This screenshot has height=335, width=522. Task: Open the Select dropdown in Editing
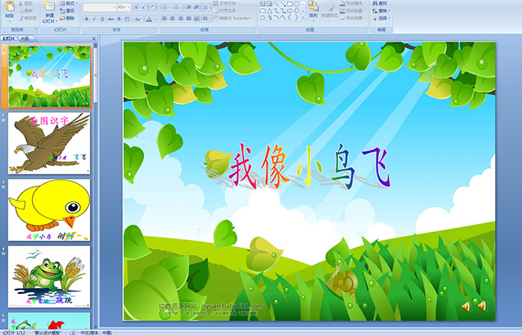pos(382,18)
